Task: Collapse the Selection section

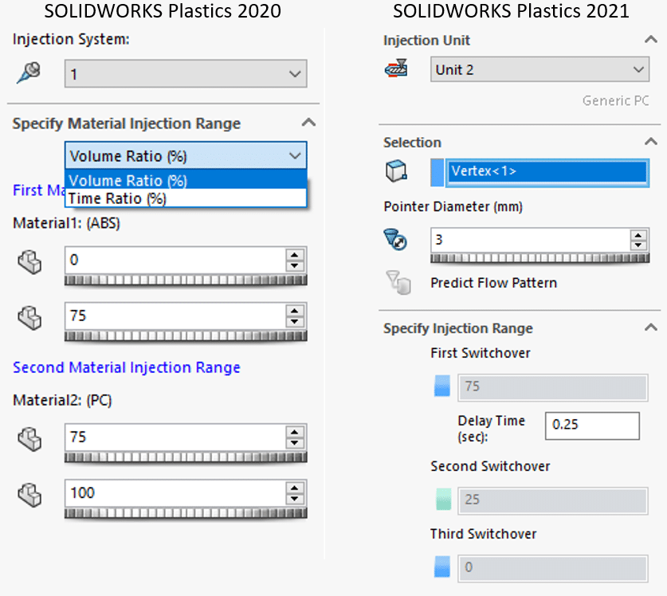Action: pyautogui.click(x=651, y=141)
